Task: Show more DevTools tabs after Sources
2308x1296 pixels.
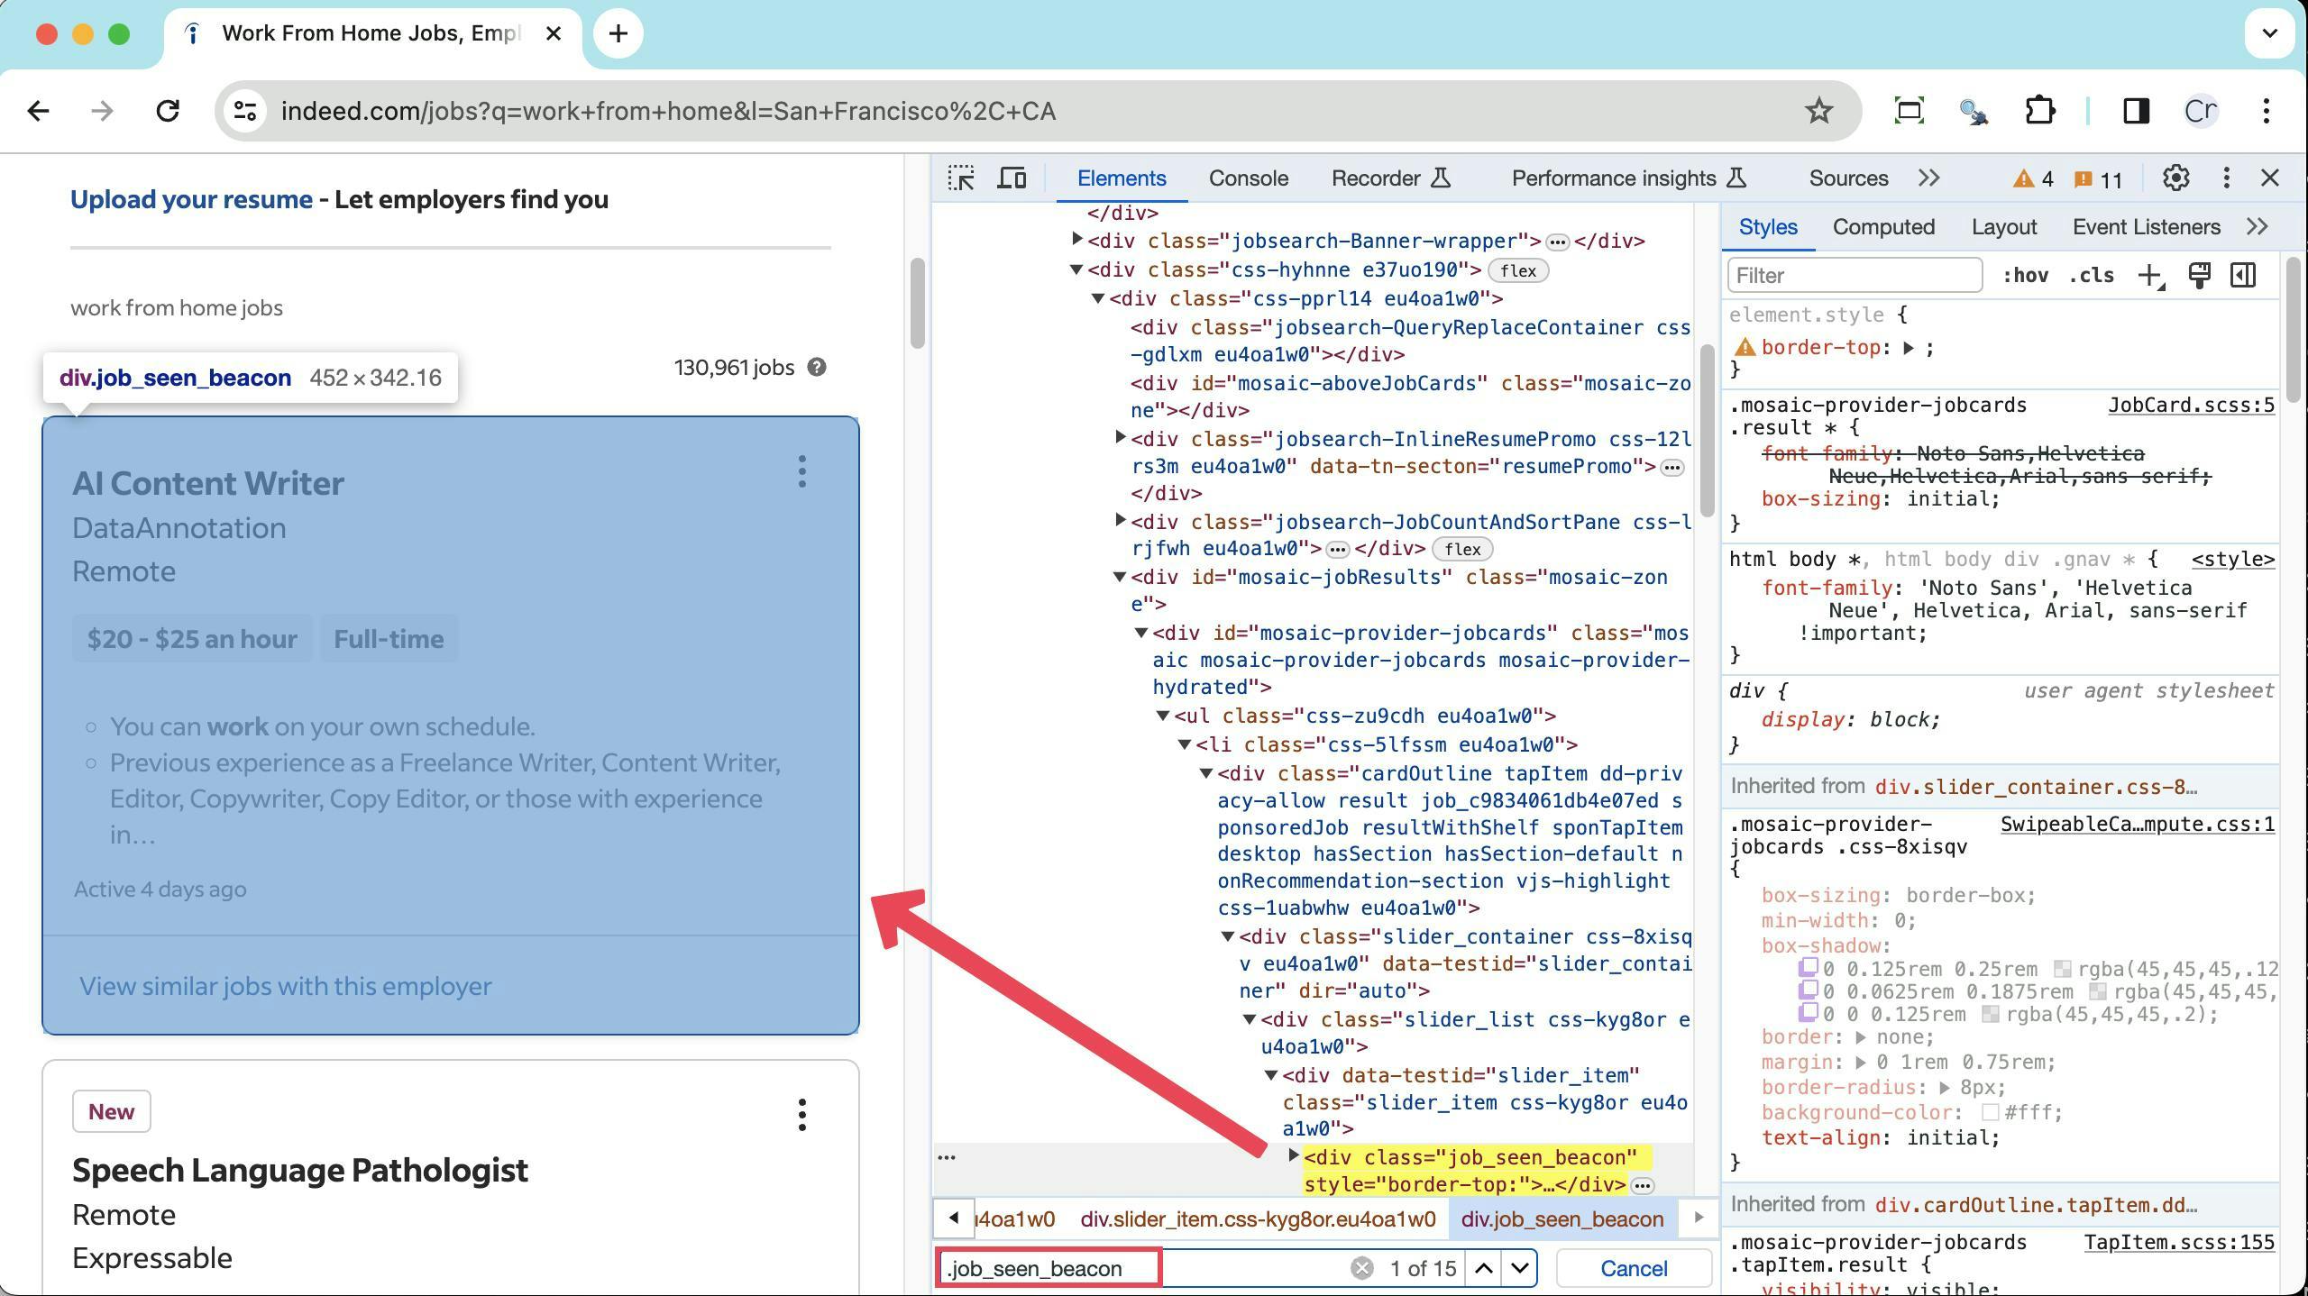Action: (x=1928, y=178)
